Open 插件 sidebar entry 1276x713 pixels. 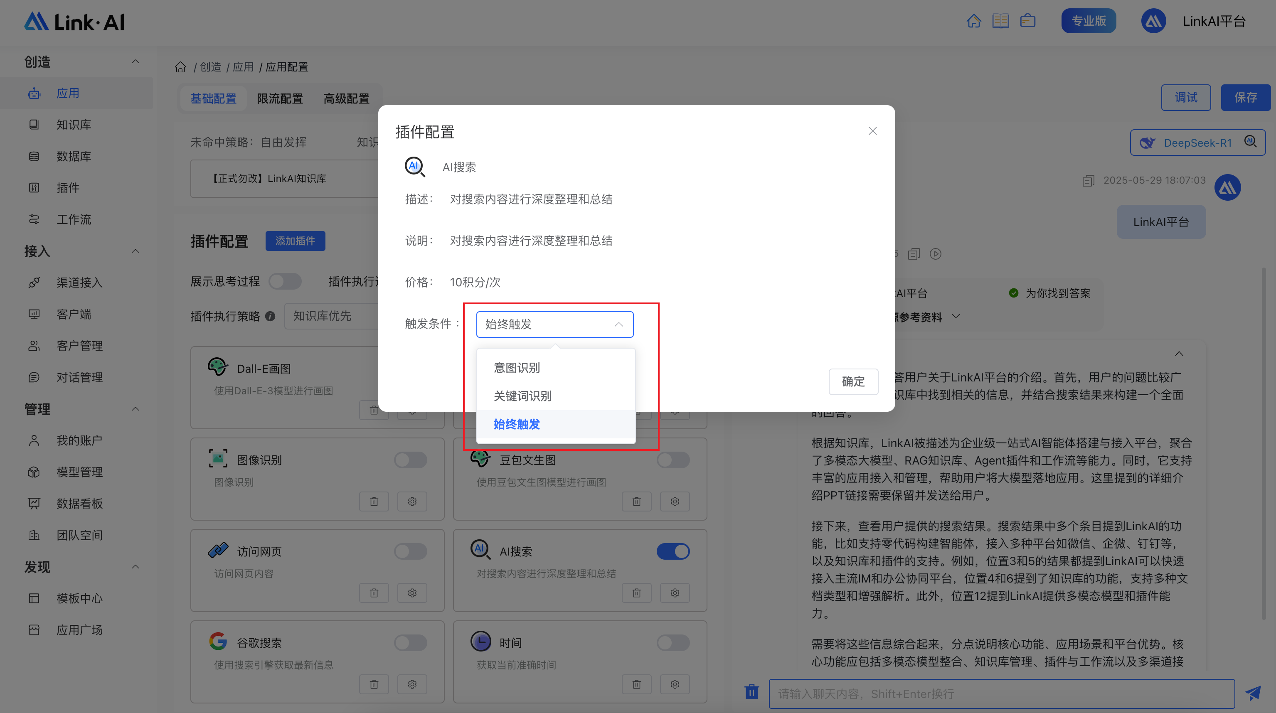pos(77,188)
